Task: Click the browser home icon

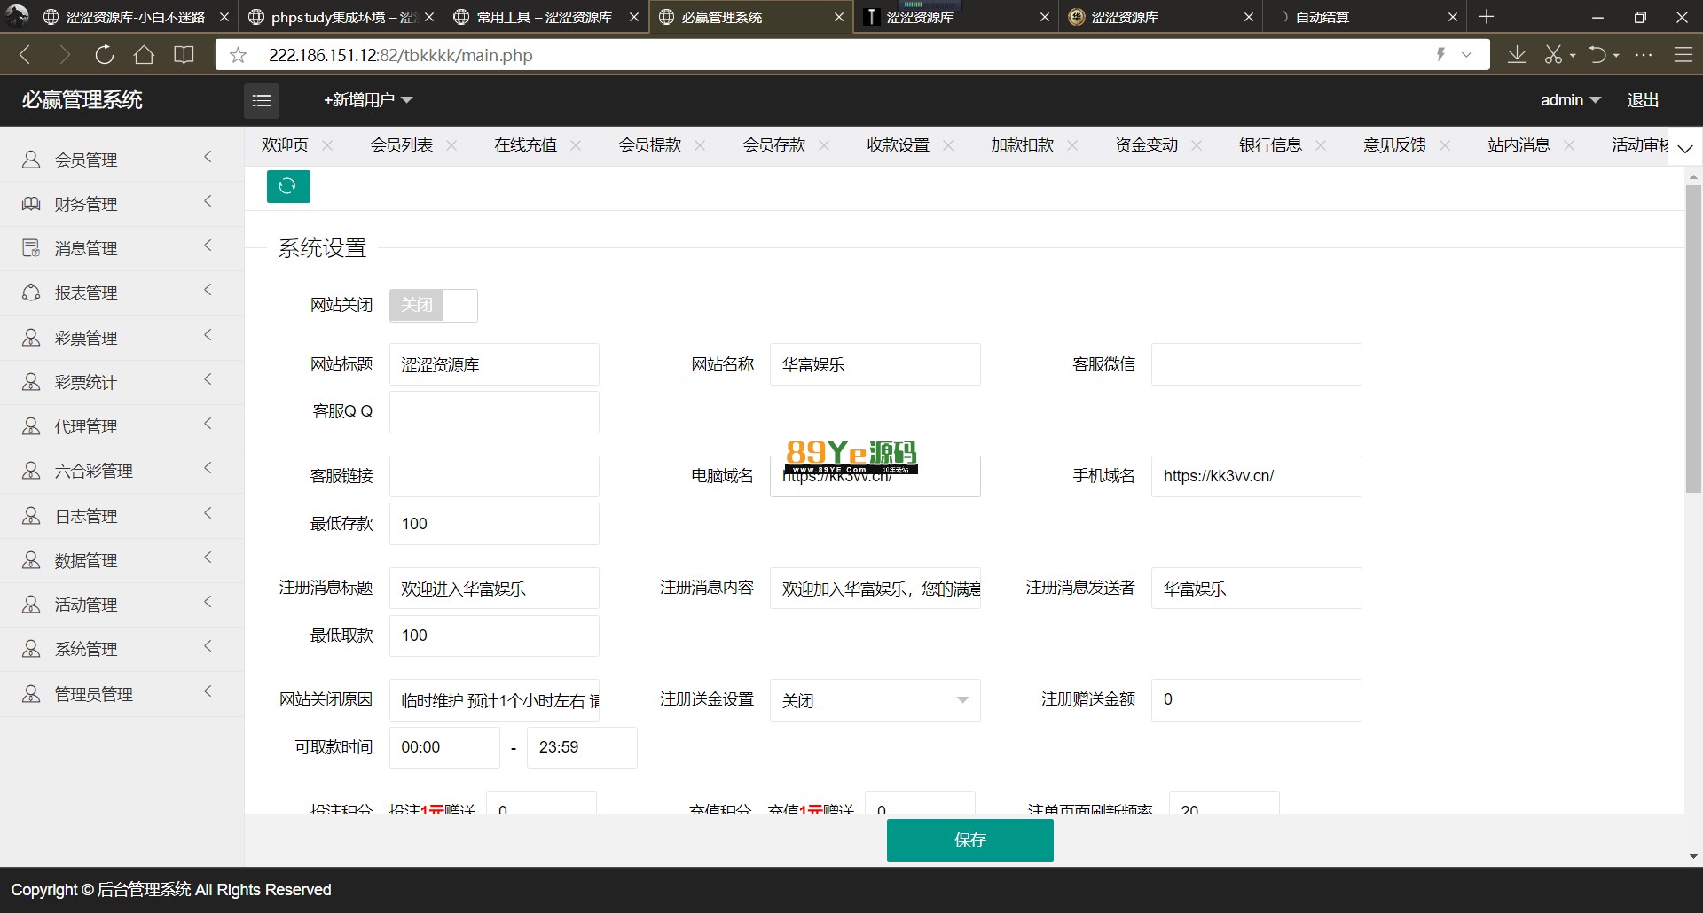Action: click(144, 55)
